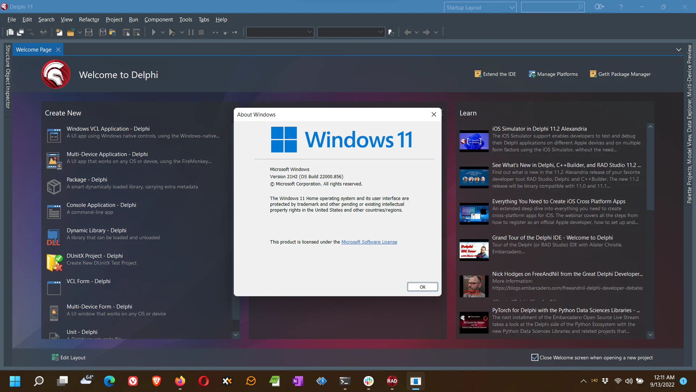Click OK in About Windows dialog
Screen dimensions: 696x392
pyautogui.click(x=422, y=287)
